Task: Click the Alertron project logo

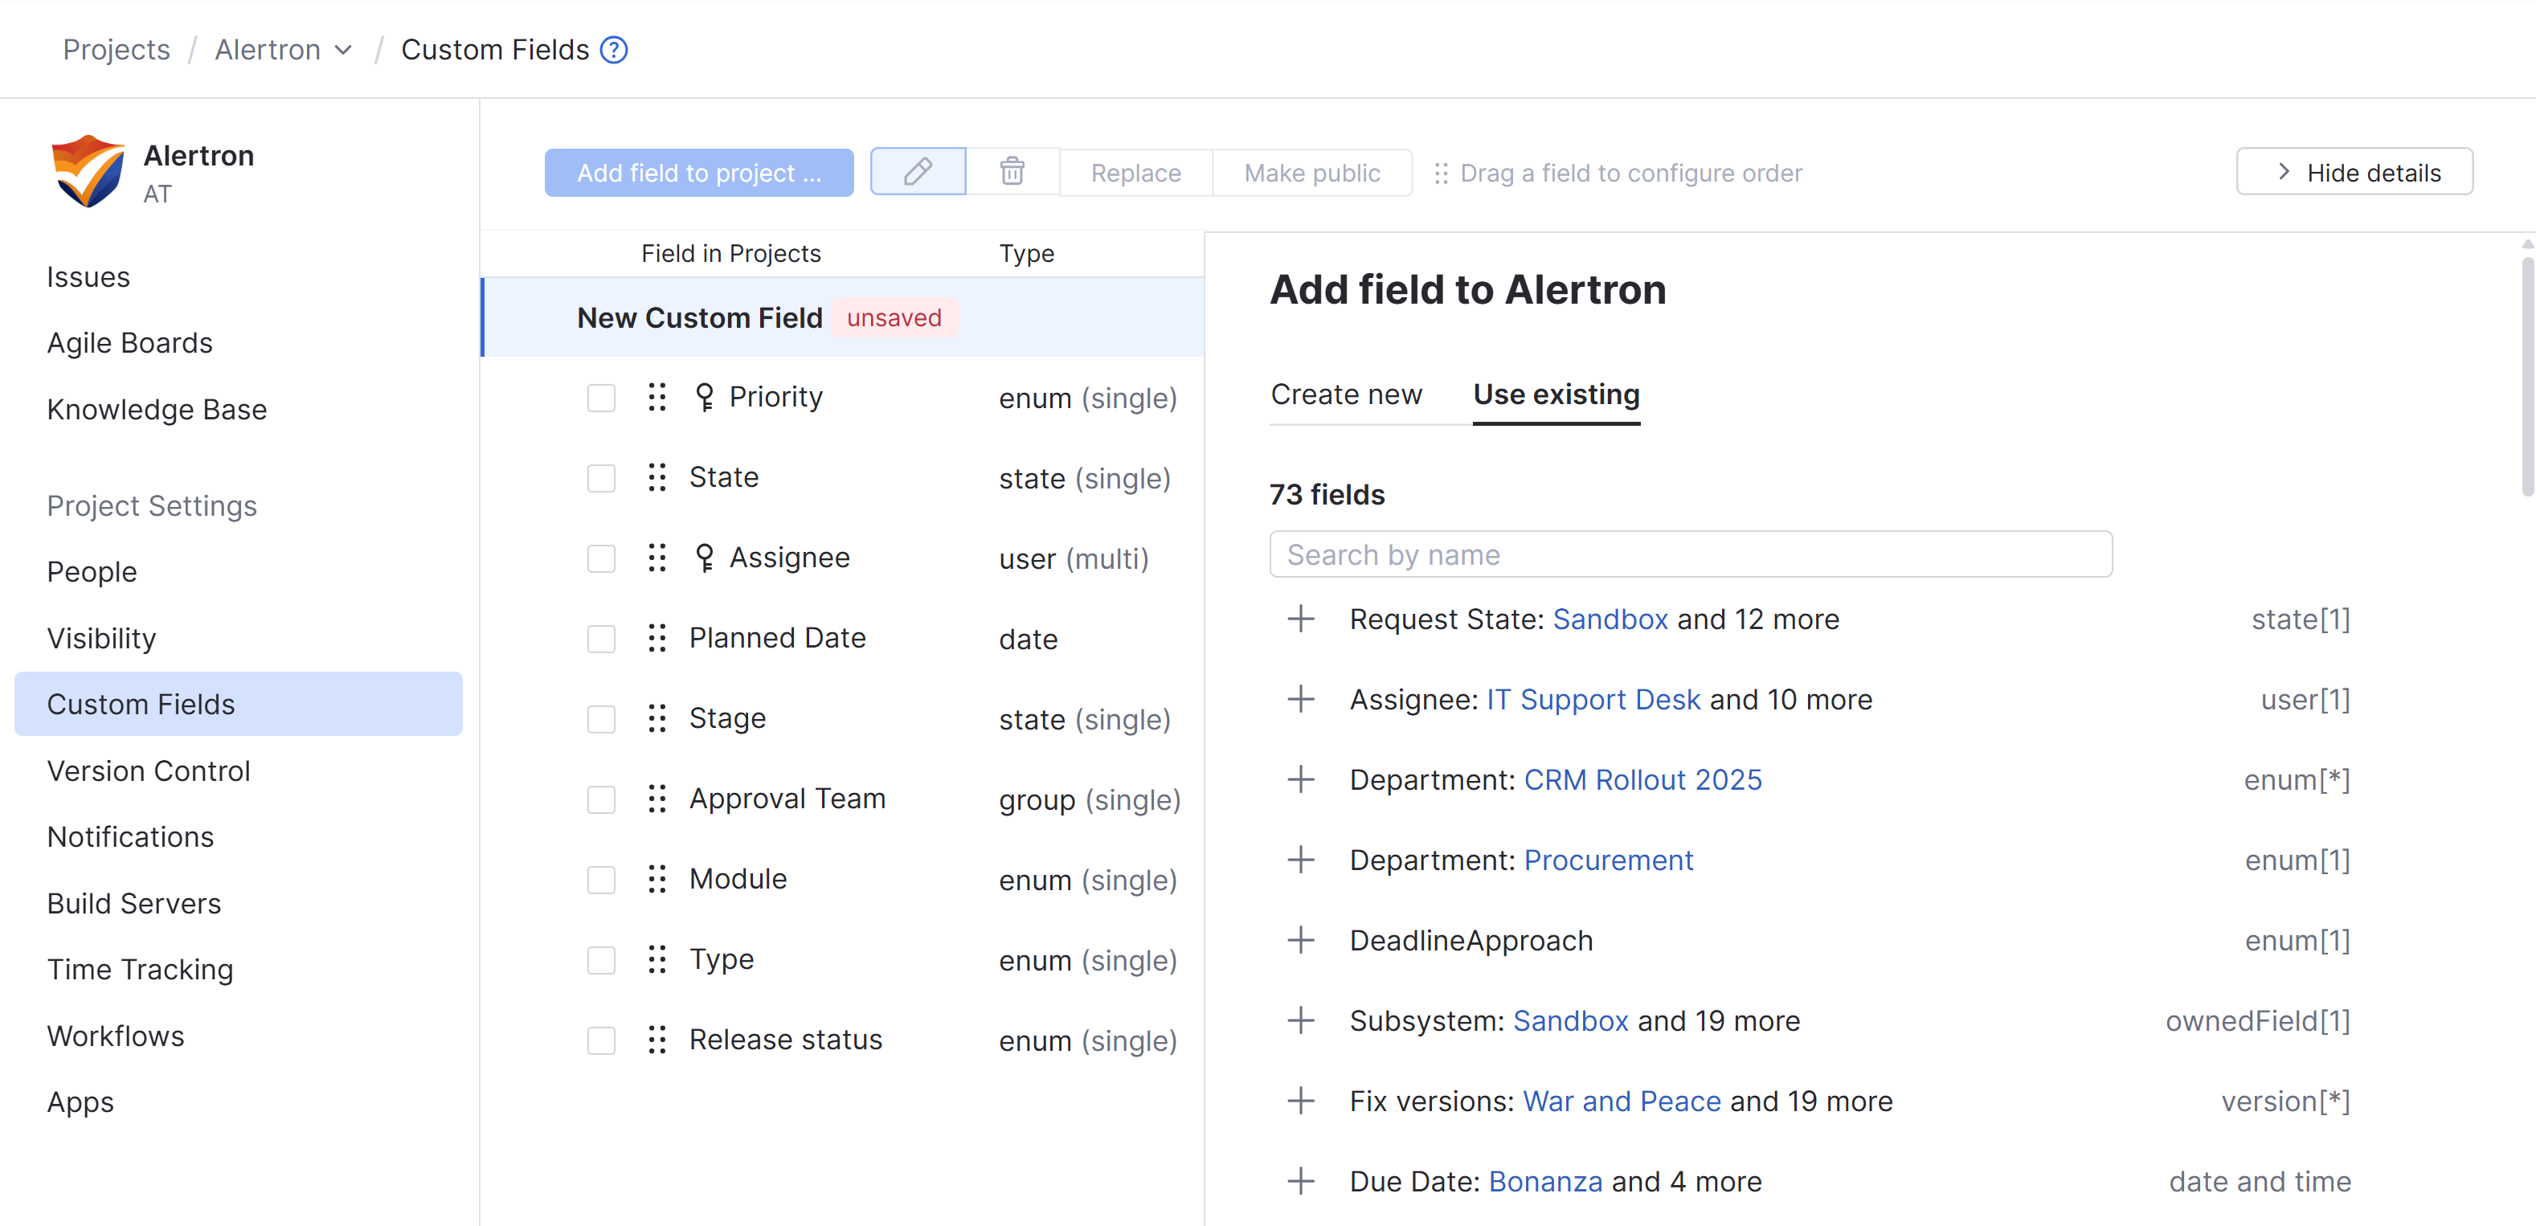Action: click(x=88, y=171)
